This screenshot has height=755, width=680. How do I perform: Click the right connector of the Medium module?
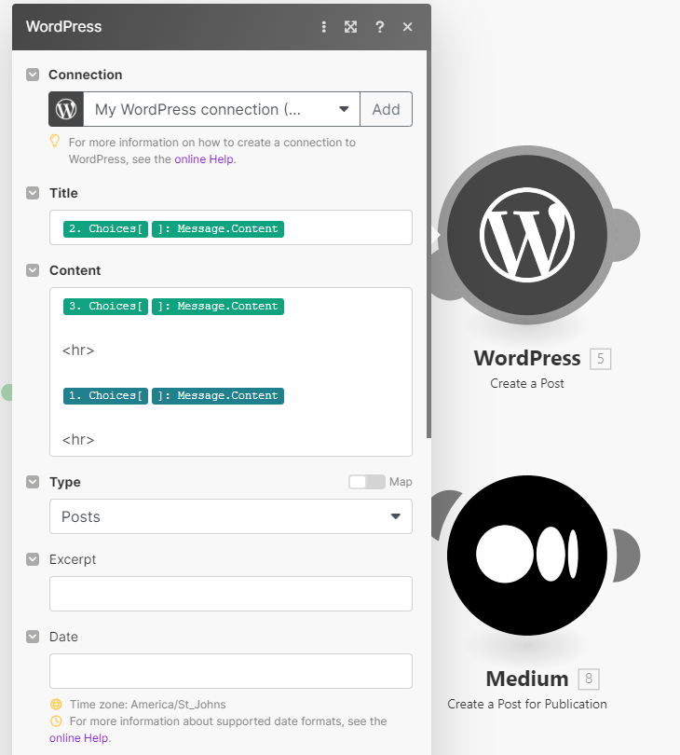(x=627, y=556)
